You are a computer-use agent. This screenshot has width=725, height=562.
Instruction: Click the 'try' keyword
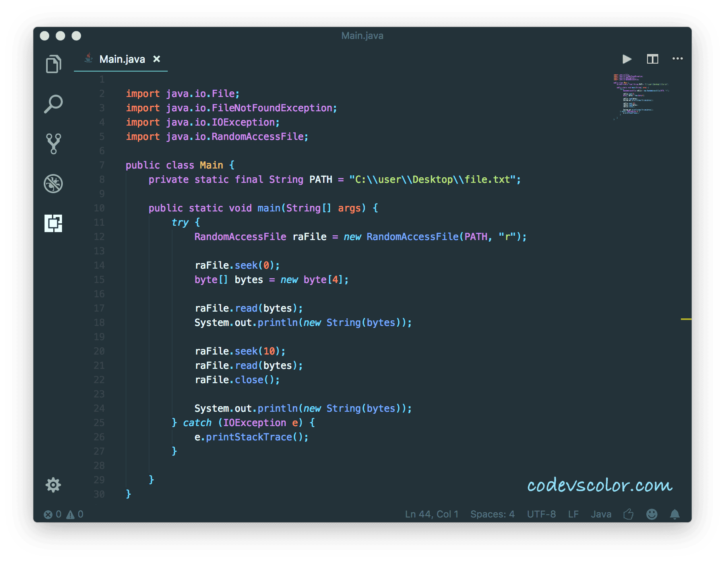[180, 223]
